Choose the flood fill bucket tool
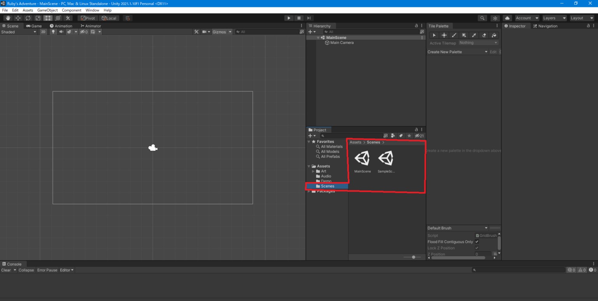 [x=494, y=35]
